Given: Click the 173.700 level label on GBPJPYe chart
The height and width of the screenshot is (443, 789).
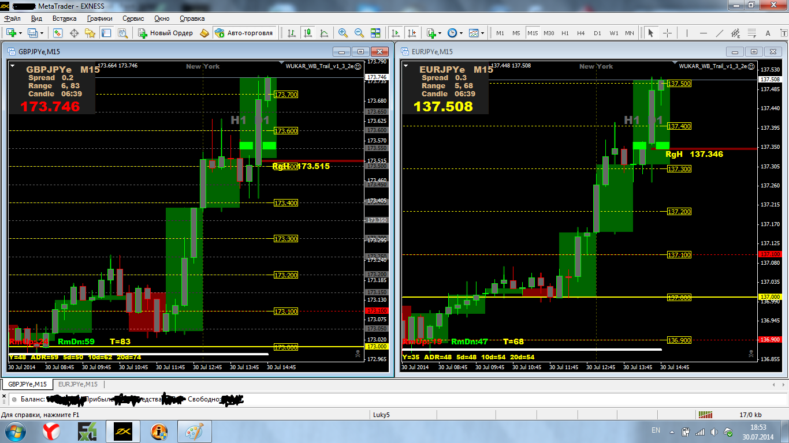Looking at the screenshot, I should click(286, 95).
